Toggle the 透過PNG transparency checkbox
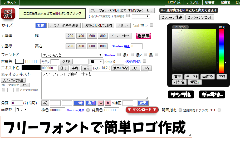 [x=144, y=61]
